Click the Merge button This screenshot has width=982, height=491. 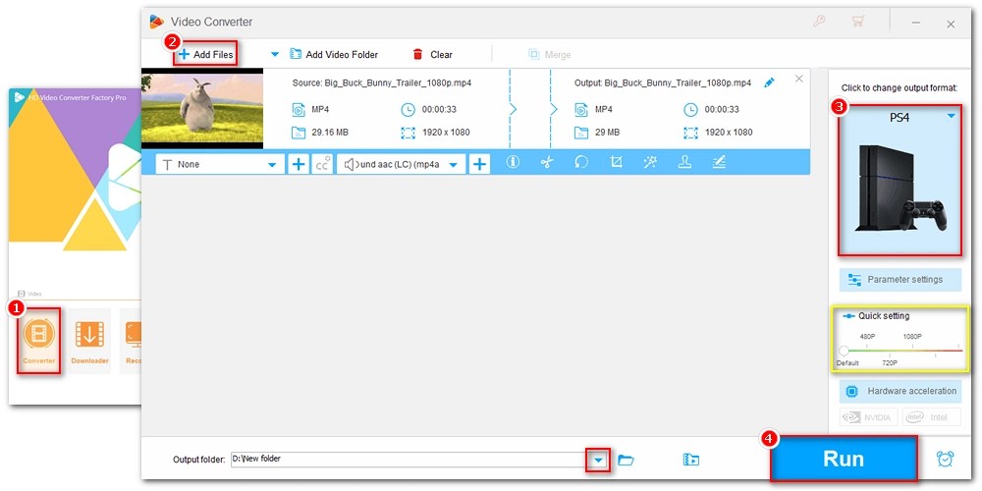[549, 54]
